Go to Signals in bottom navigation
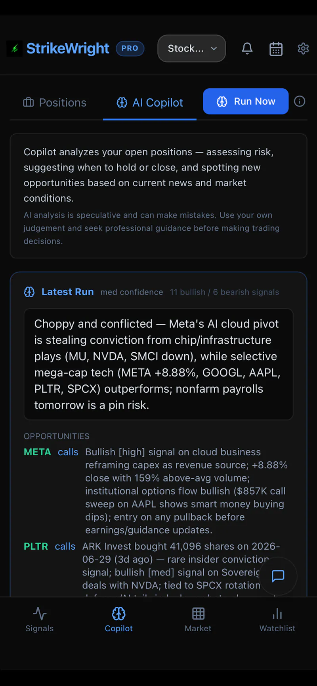317x686 pixels. (40, 619)
